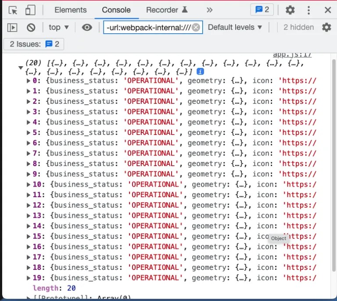
Task: Open the console settings gear icon
Action: pos(326,28)
